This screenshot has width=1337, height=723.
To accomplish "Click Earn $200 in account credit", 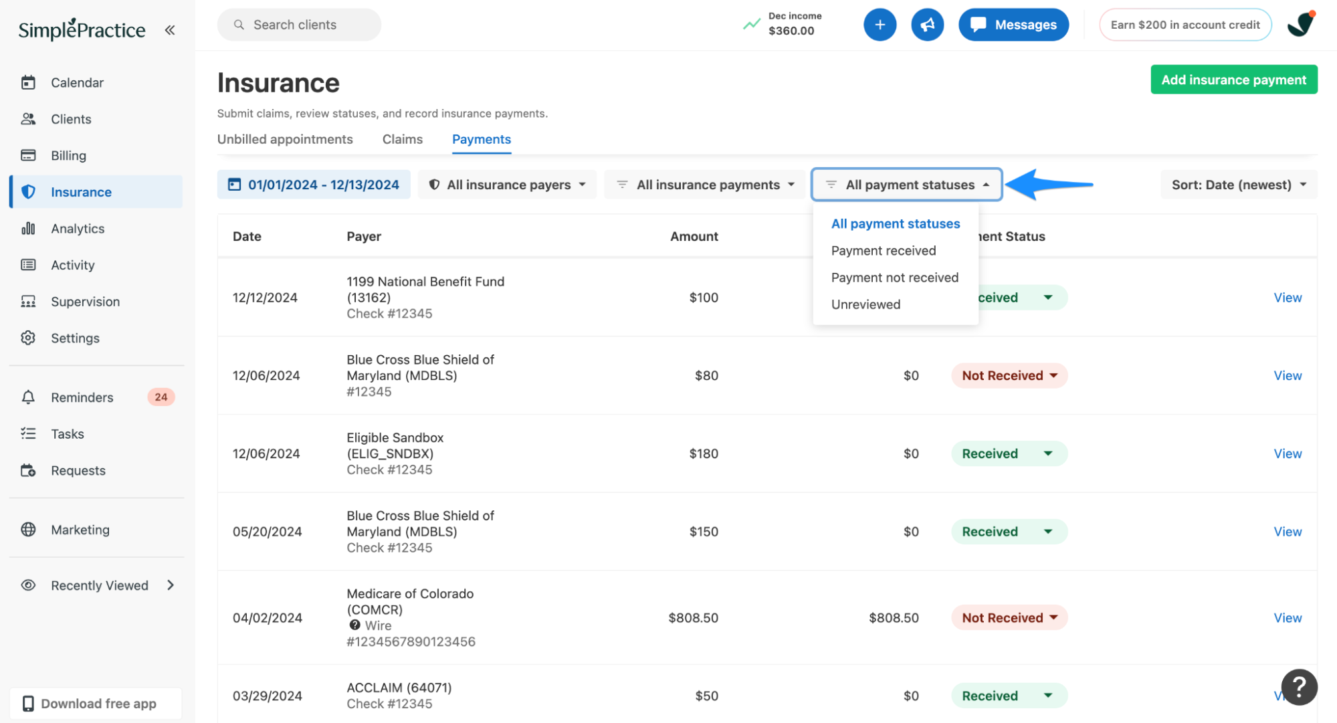I will click(x=1185, y=25).
